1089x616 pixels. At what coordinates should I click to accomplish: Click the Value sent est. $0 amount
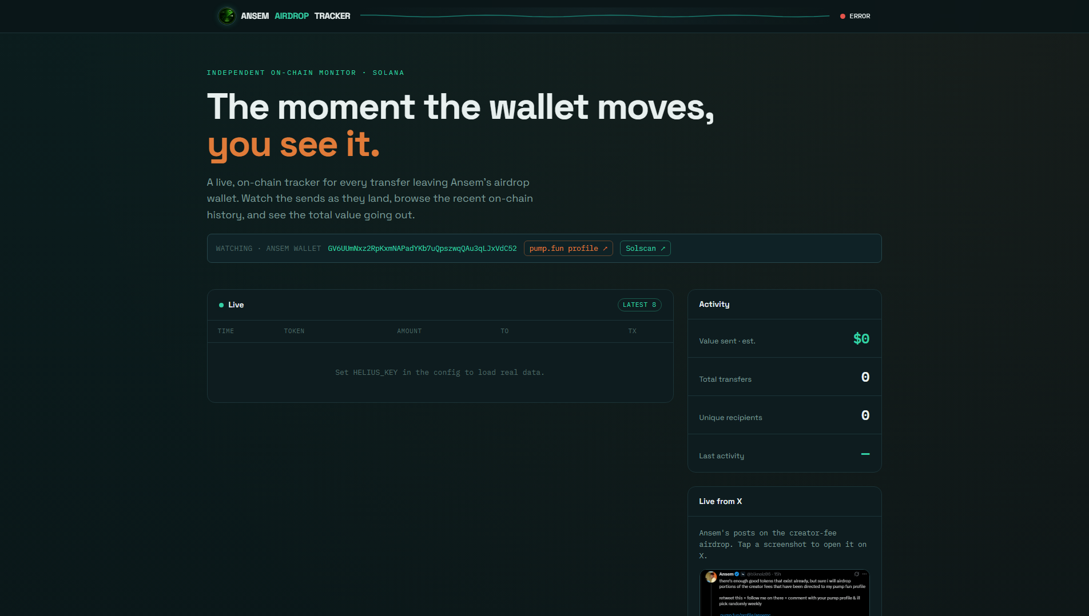861,339
